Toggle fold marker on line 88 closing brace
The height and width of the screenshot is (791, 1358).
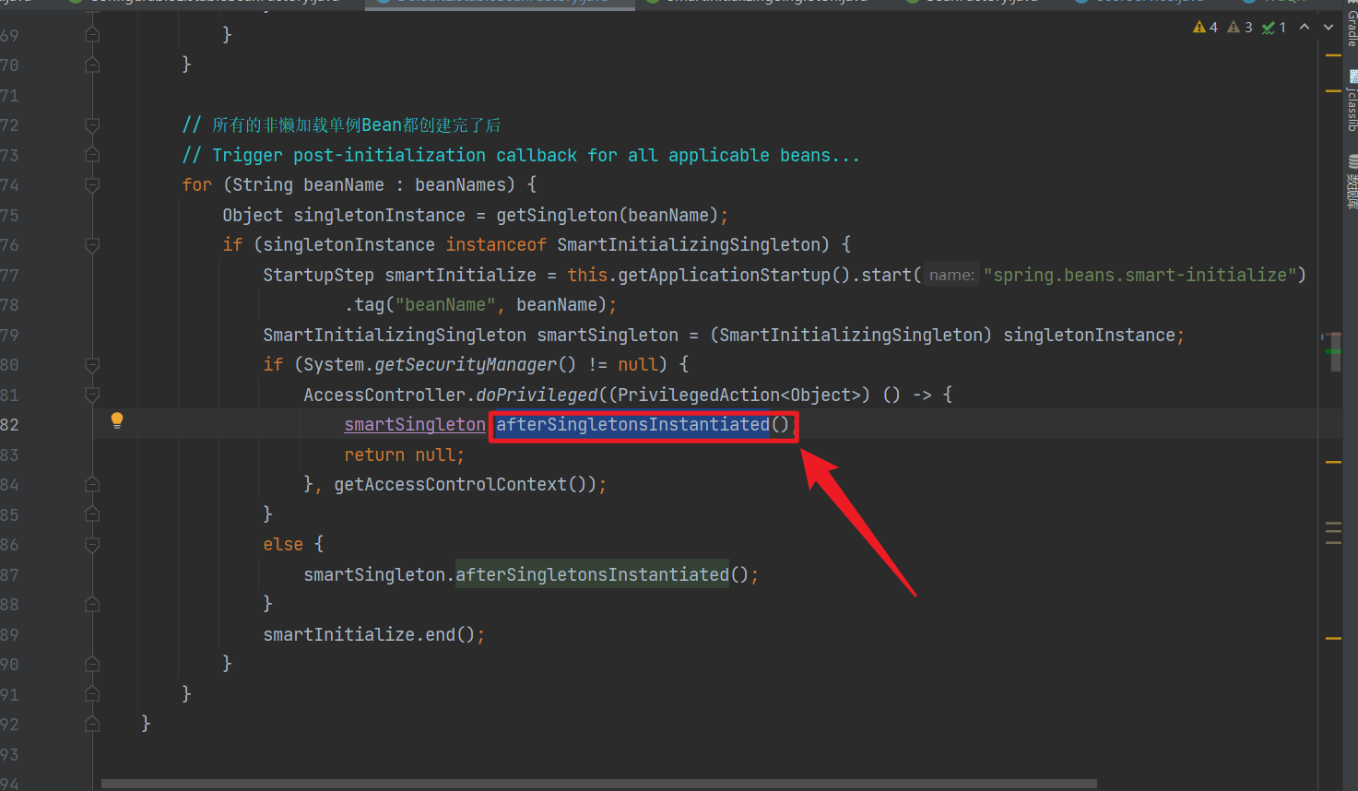point(92,605)
